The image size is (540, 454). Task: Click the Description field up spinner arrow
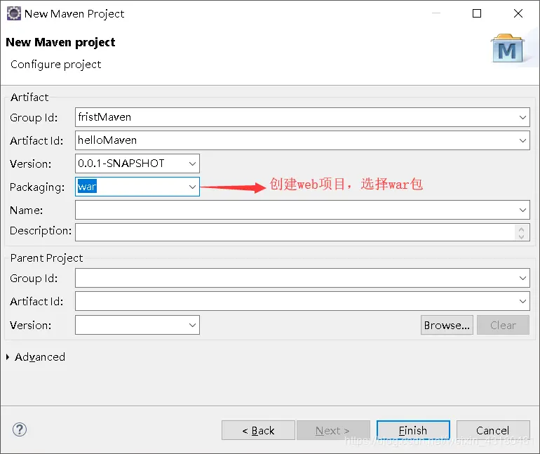coord(521,229)
